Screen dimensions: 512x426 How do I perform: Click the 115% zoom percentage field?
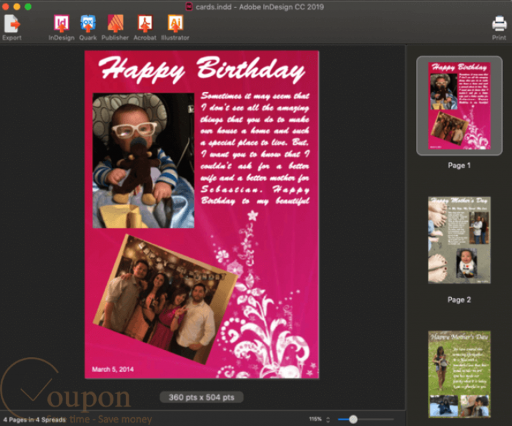tap(315, 419)
